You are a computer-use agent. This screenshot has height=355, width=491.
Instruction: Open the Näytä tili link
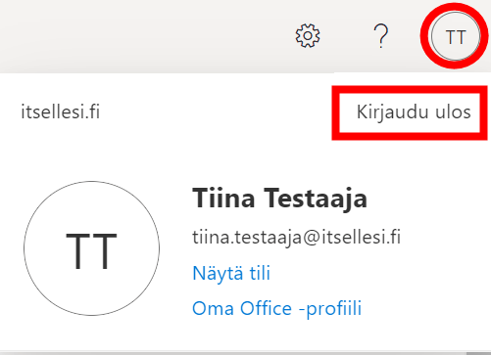point(231,273)
